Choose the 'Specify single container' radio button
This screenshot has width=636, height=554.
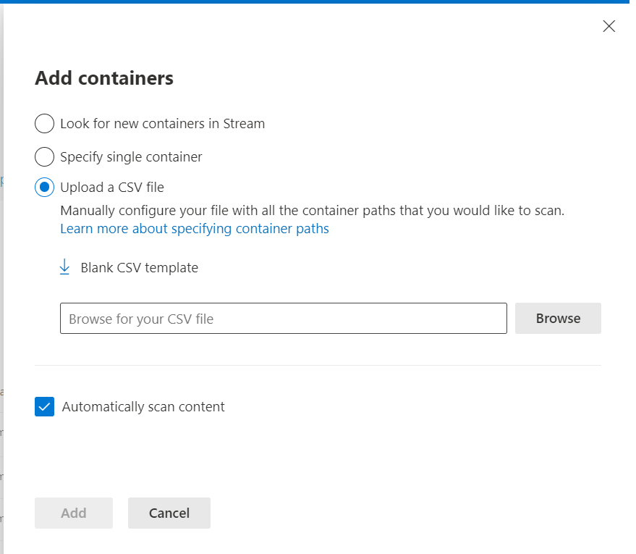click(x=45, y=156)
